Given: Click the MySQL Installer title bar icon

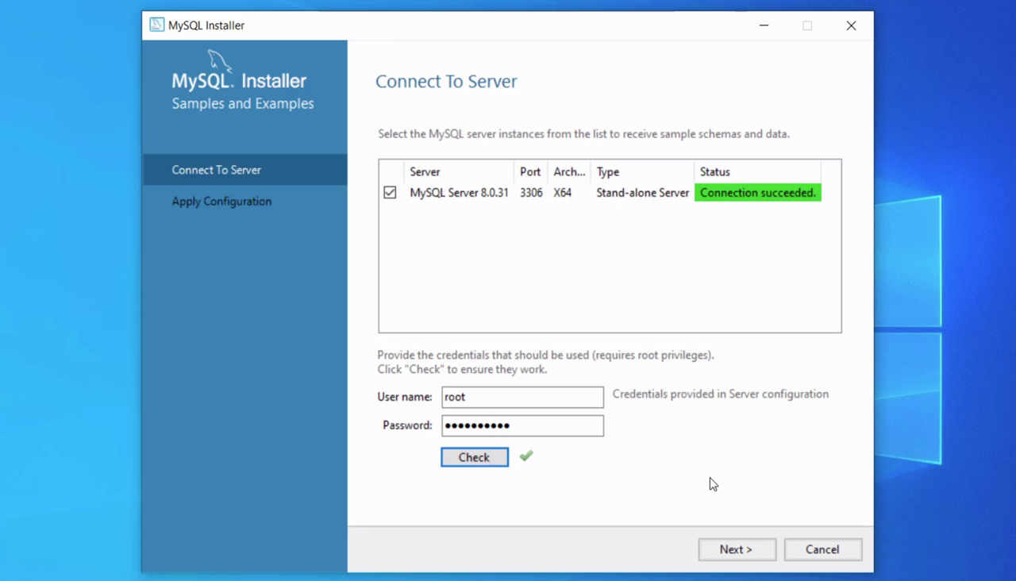Looking at the screenshot, I should click(157, 25).
